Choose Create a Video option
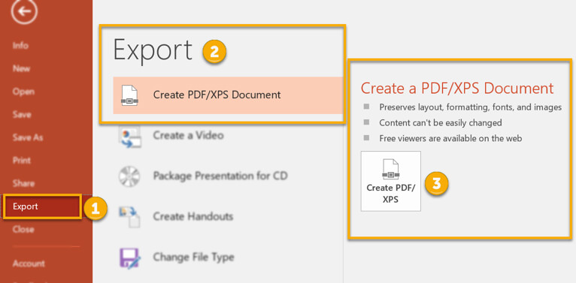576x283 pixels. coord(189,135)
